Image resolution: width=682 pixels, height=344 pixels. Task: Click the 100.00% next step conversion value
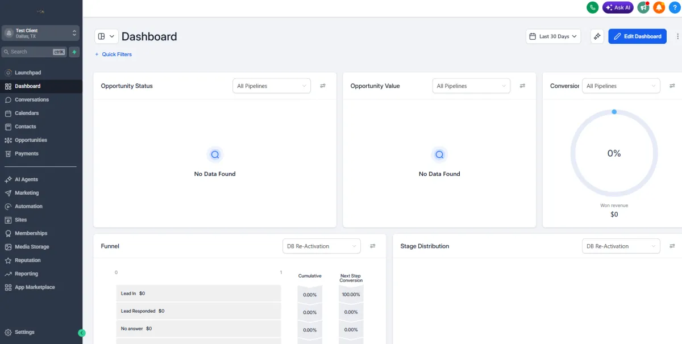[351, 295]
